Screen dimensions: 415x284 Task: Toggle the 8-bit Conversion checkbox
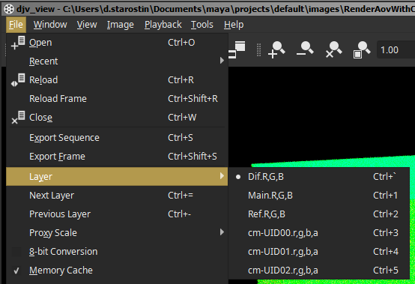coord(16,252)
